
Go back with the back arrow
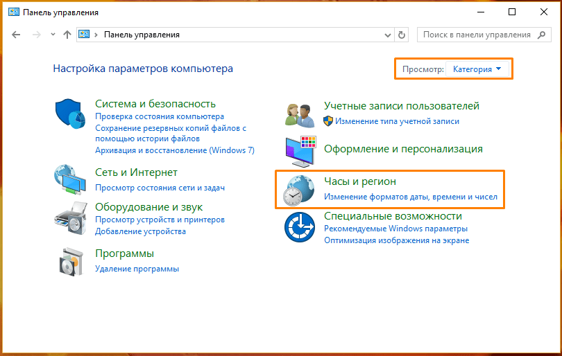(x=16, y=35)
